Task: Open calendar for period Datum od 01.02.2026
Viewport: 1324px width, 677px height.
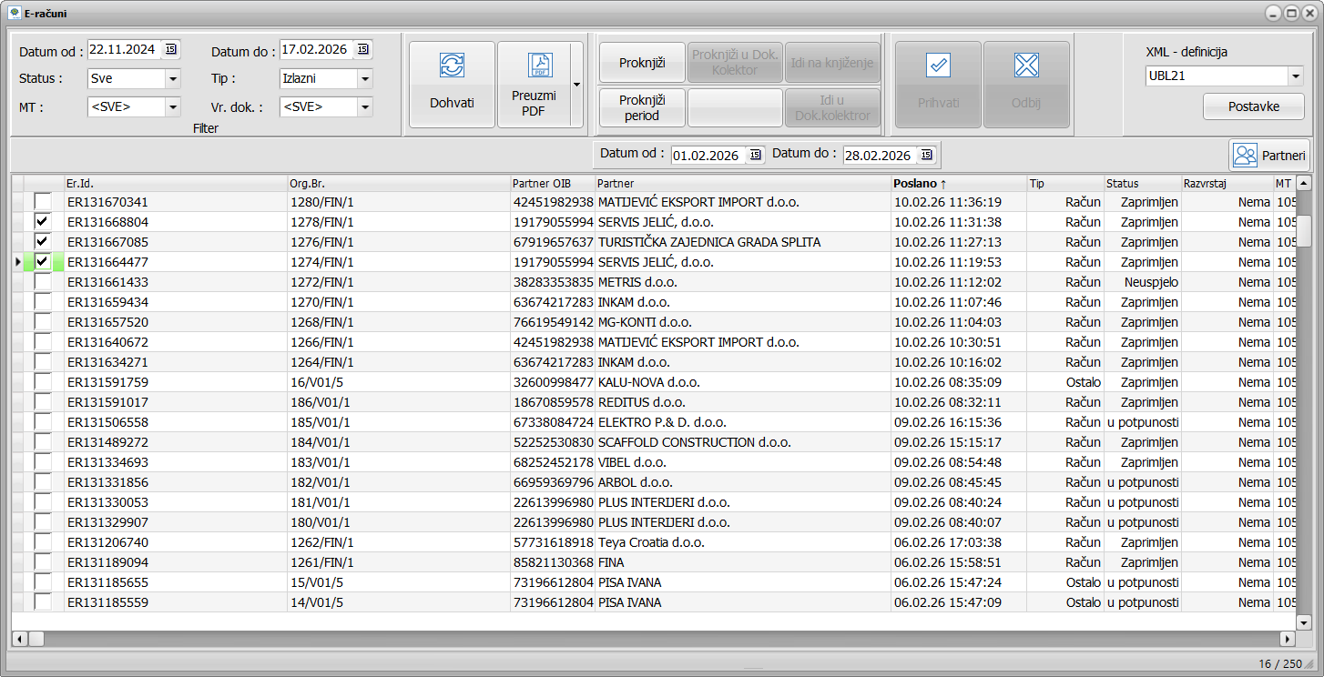Action: [x=755, y=156]
